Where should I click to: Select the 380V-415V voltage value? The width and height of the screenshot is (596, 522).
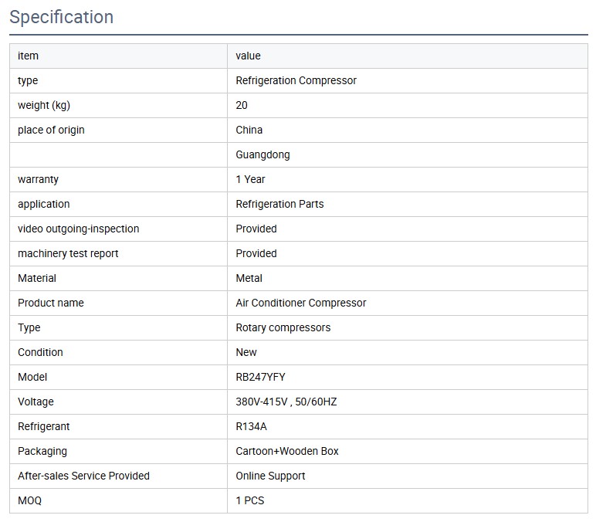[286, 402]
